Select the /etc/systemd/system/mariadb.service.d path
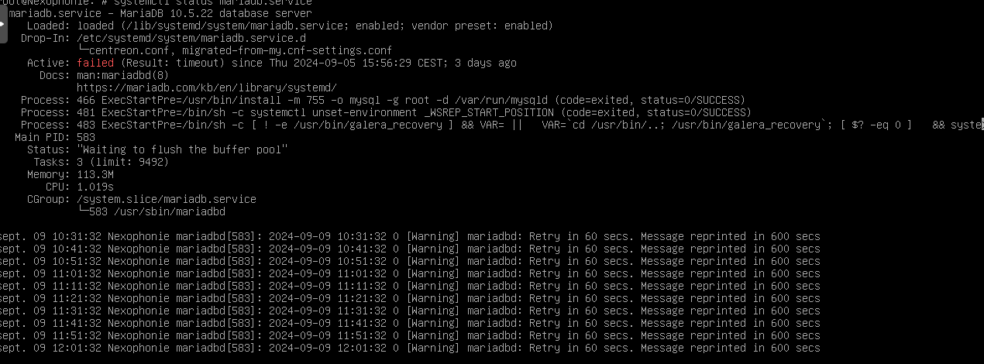This screenshot has height=364, width=984. click(x=185, y=38)
